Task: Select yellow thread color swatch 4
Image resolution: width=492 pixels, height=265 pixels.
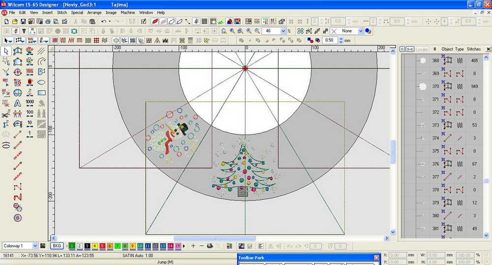Action: (x=94, y=246)
